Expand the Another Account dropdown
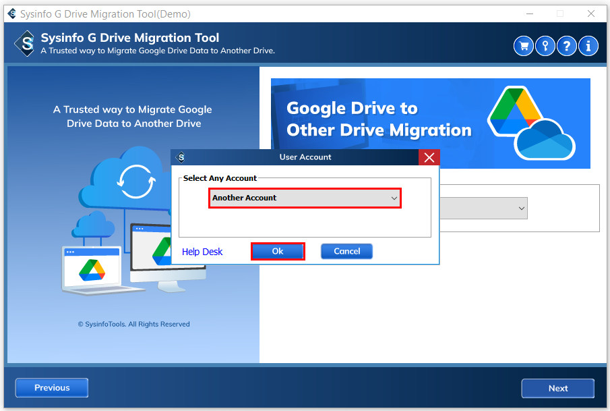Viewport: 610px width, 411px height. pos(305,198)
